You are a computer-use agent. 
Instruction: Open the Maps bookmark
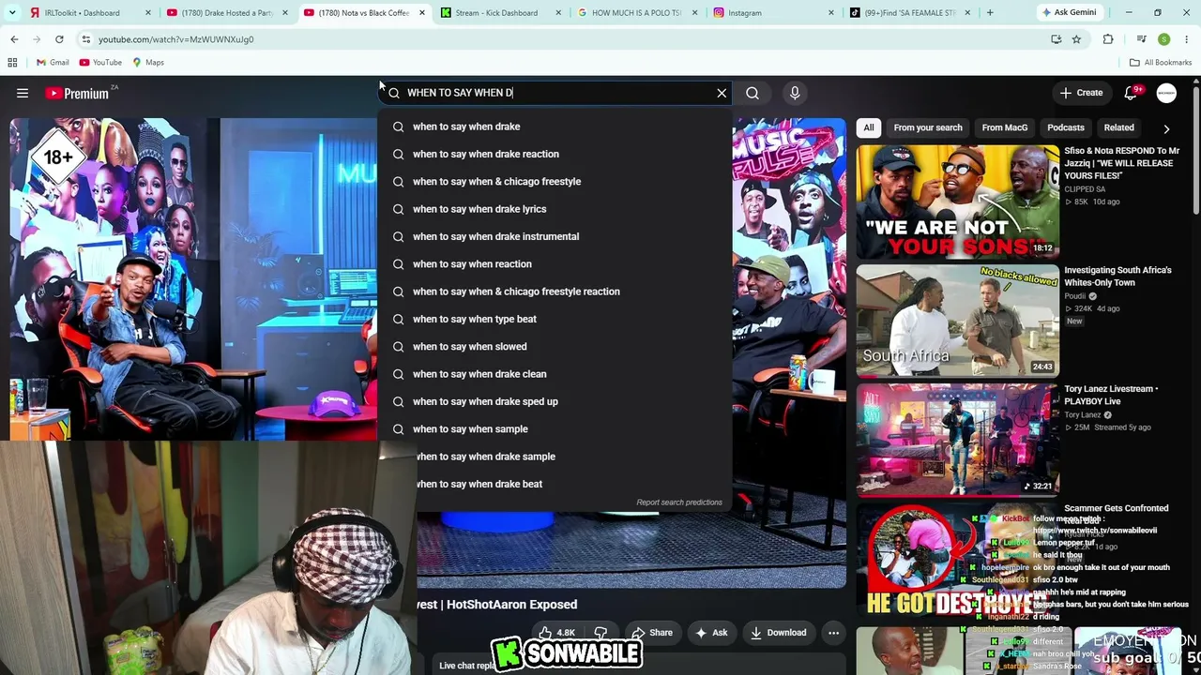click(x=148, y=63)
